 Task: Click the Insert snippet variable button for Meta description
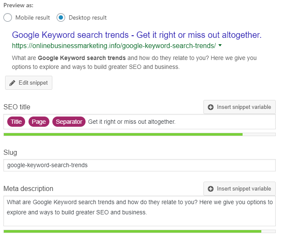(240, 189)
